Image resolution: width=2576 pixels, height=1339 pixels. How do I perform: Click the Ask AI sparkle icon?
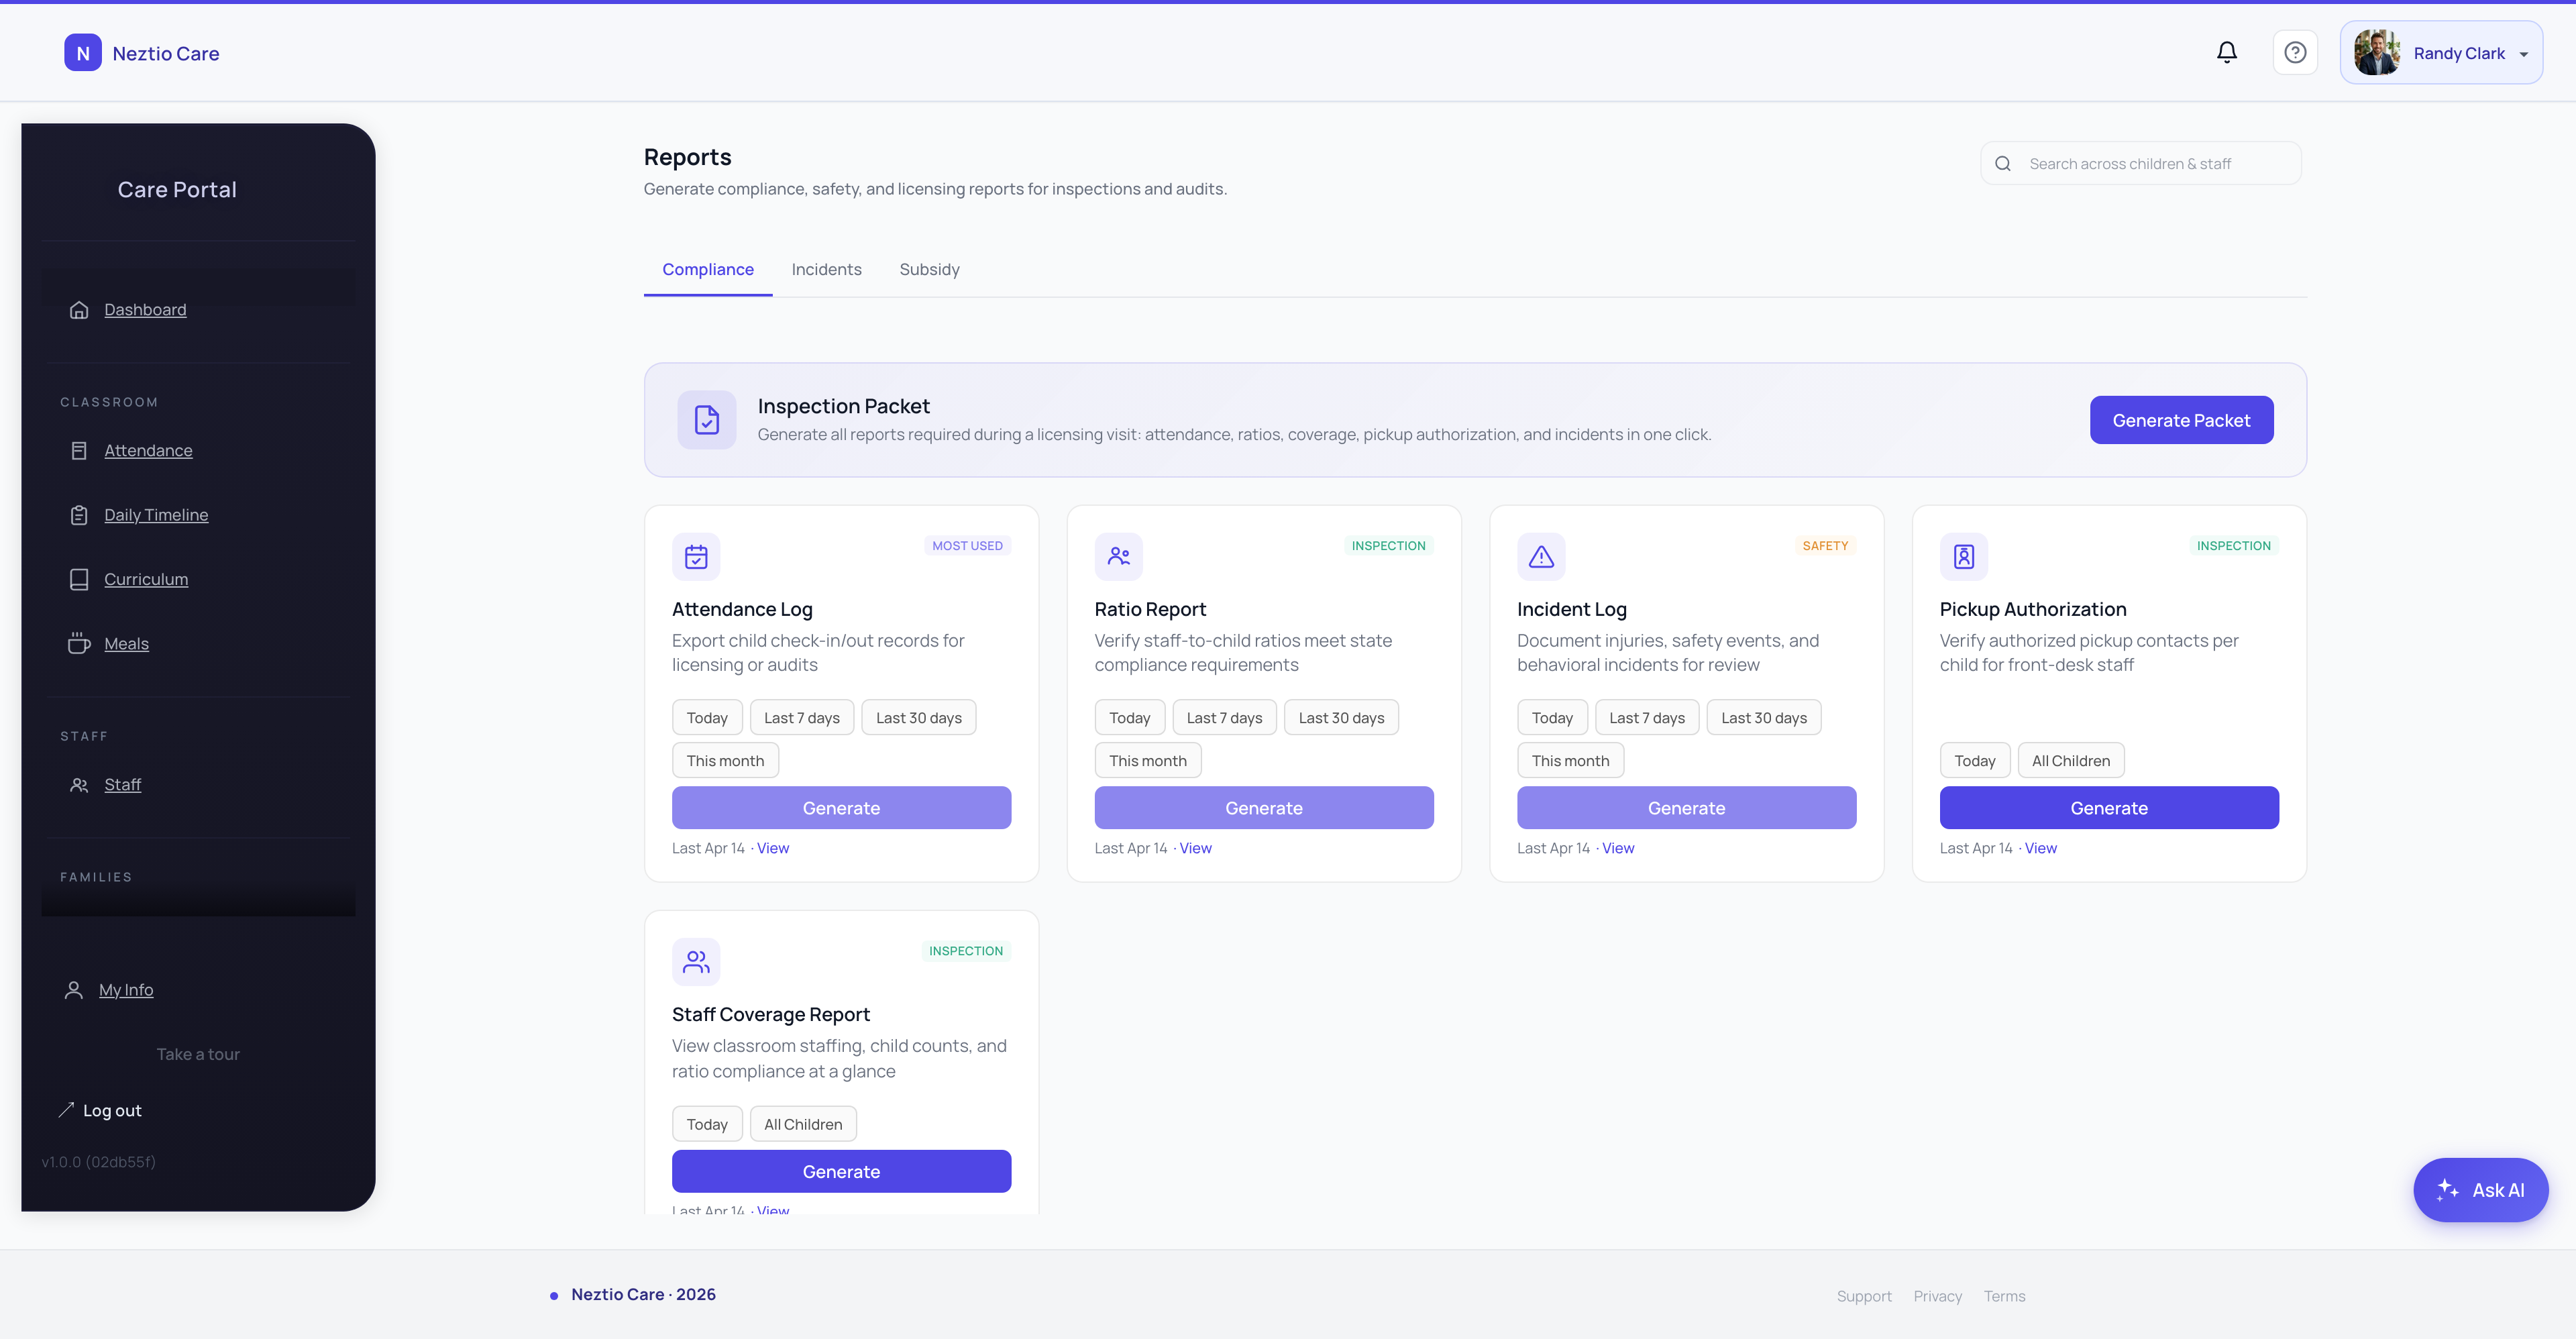point(2447,1190)
